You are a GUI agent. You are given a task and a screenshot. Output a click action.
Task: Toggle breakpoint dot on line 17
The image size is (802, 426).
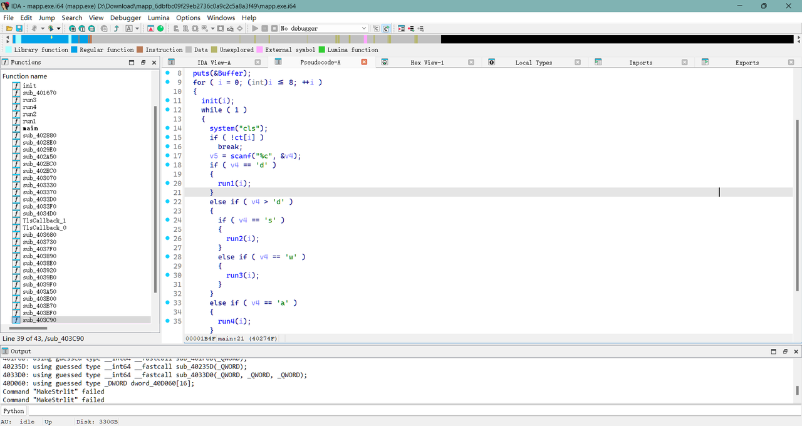168,155
